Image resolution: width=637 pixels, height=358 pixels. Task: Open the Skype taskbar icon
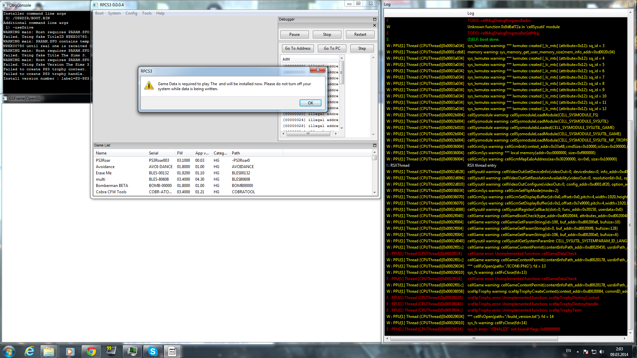(153, 351)
